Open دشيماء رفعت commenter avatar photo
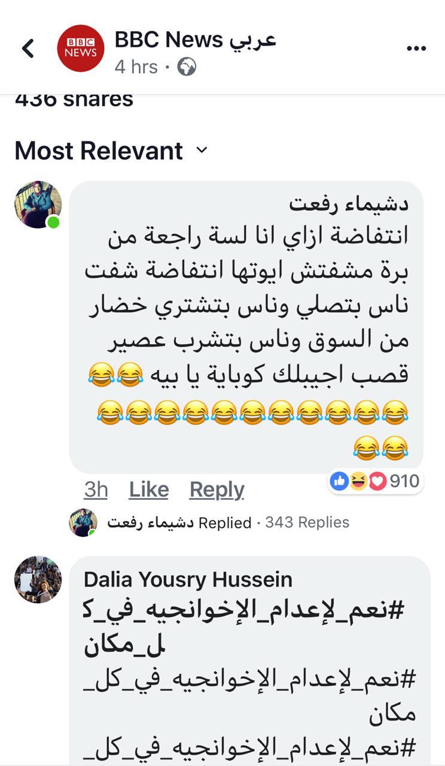The image size is (445, 766). pyautogui.click(x=38, y=205)
